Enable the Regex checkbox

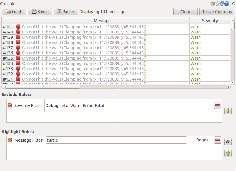(x=192, y=140)
